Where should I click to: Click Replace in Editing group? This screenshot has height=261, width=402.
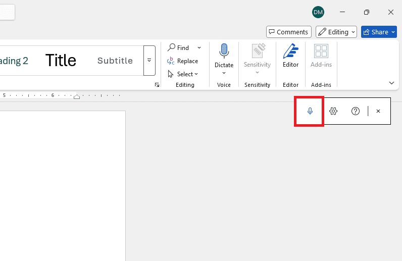tap(182, 61)
